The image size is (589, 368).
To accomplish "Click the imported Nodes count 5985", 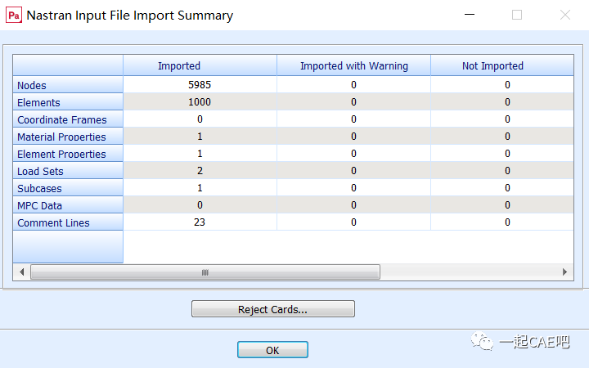I will click(x=200, y=85).
